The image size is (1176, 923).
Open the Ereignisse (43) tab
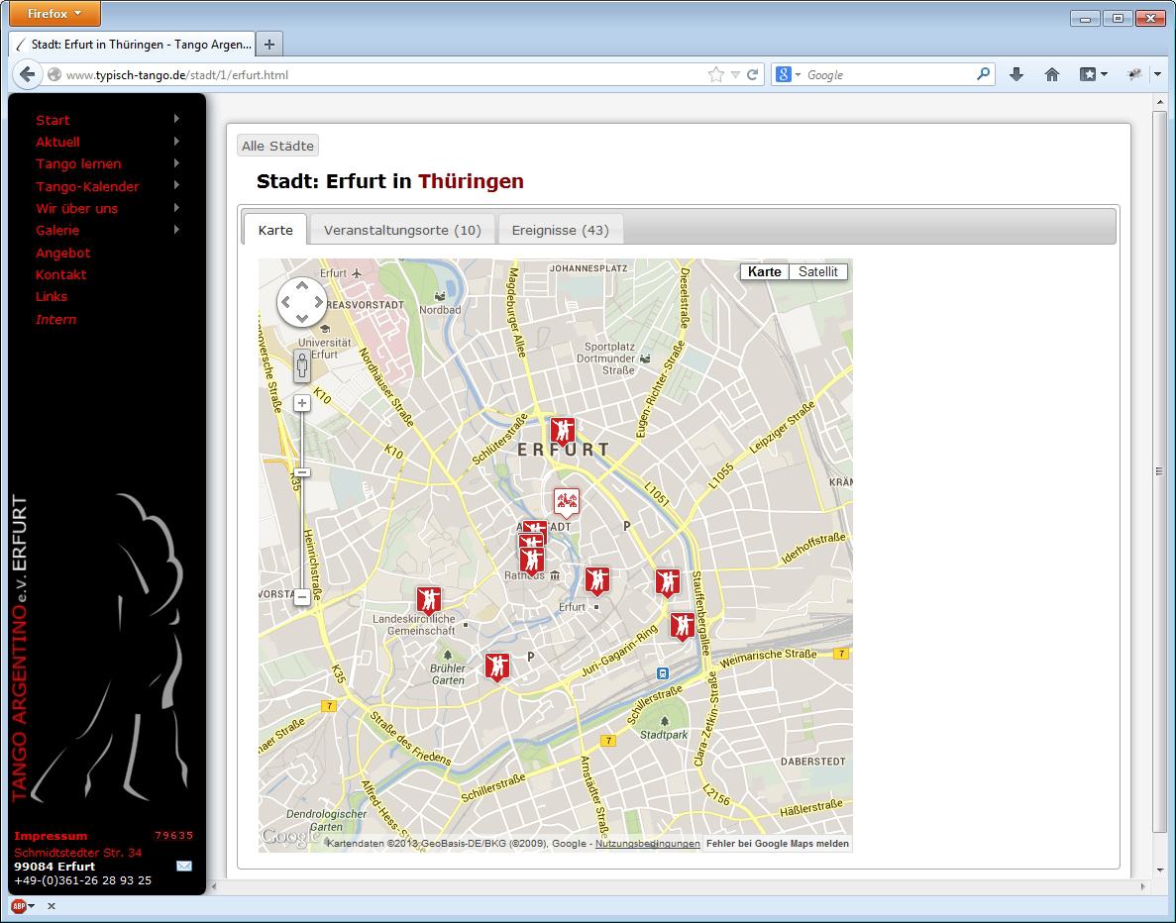click(x=560, y=230)
